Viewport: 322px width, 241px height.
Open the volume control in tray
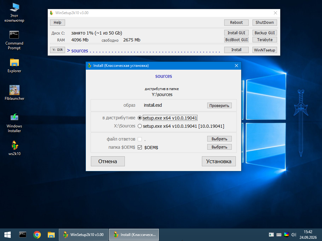(x=294, y=235)
